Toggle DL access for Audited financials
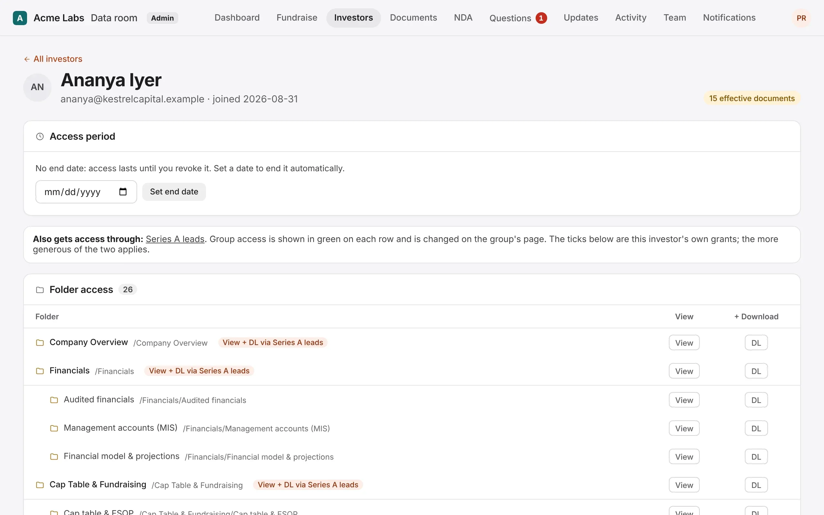This screenshot has height=515, width=824. click(x=756, y=400)
